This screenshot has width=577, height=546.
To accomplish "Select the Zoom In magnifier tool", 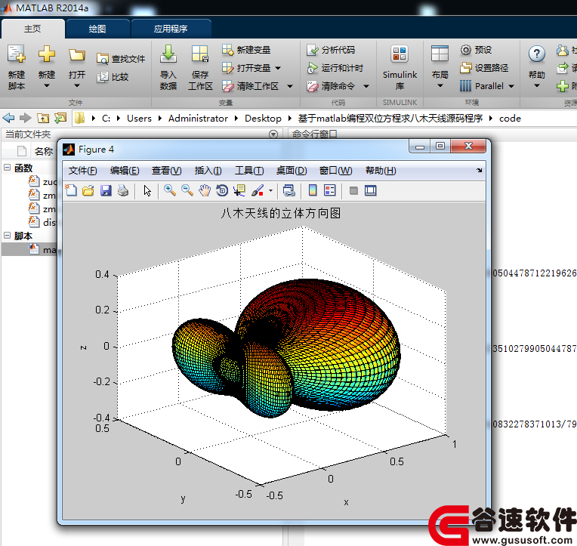I will click(169, 190).
